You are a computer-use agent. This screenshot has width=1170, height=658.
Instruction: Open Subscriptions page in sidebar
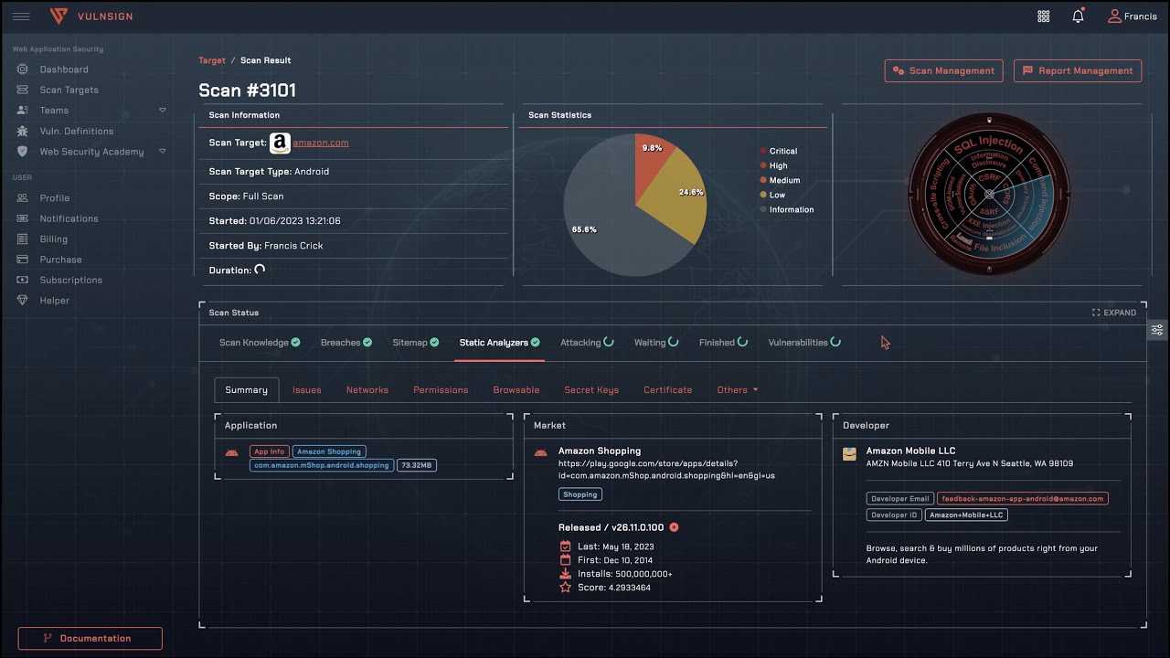70,280
